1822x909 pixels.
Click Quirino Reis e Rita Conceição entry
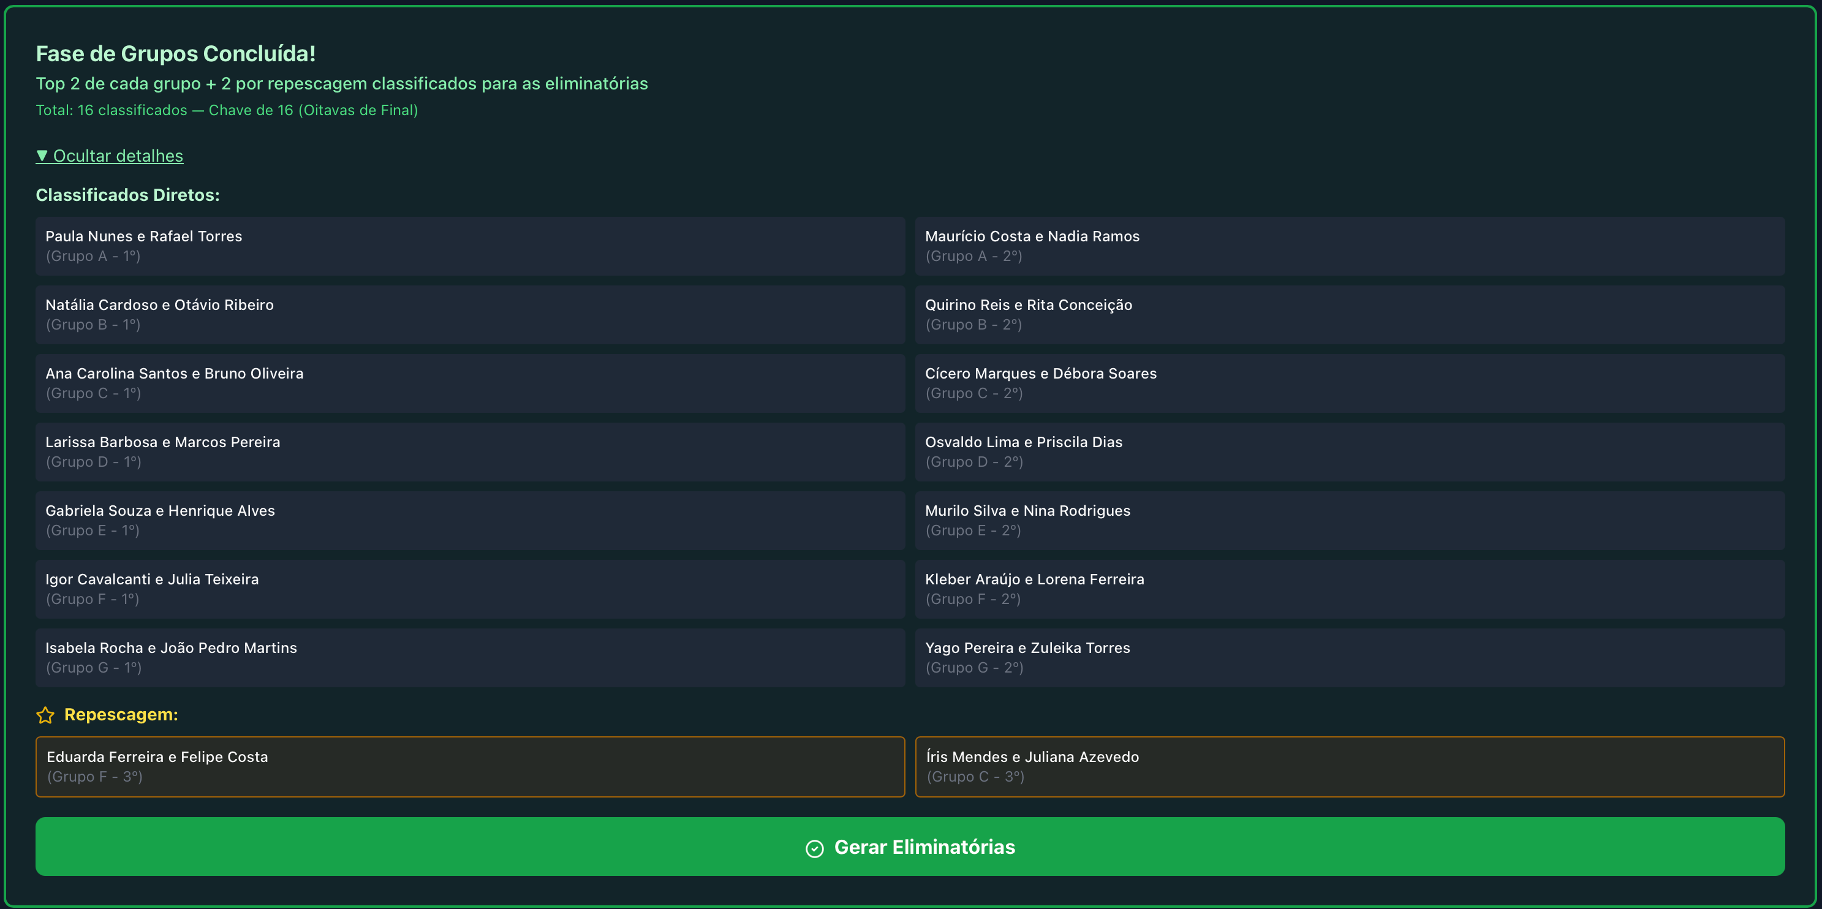1349,315
